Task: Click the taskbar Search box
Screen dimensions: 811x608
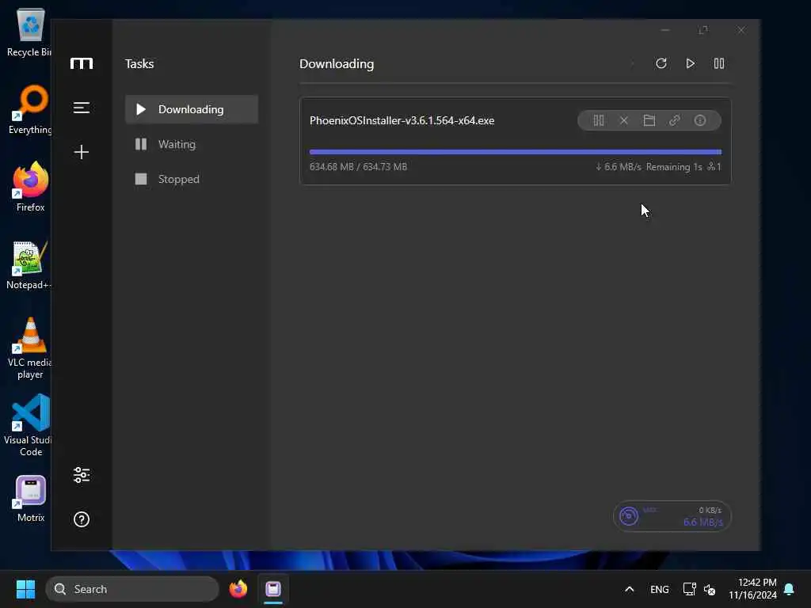Action: 132,589
